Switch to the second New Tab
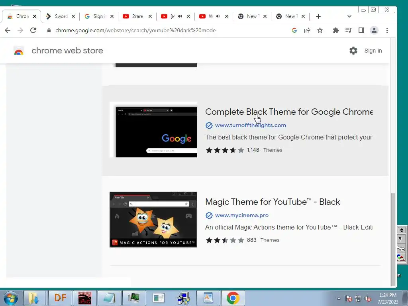408x306 pixels. click(287, 16)
